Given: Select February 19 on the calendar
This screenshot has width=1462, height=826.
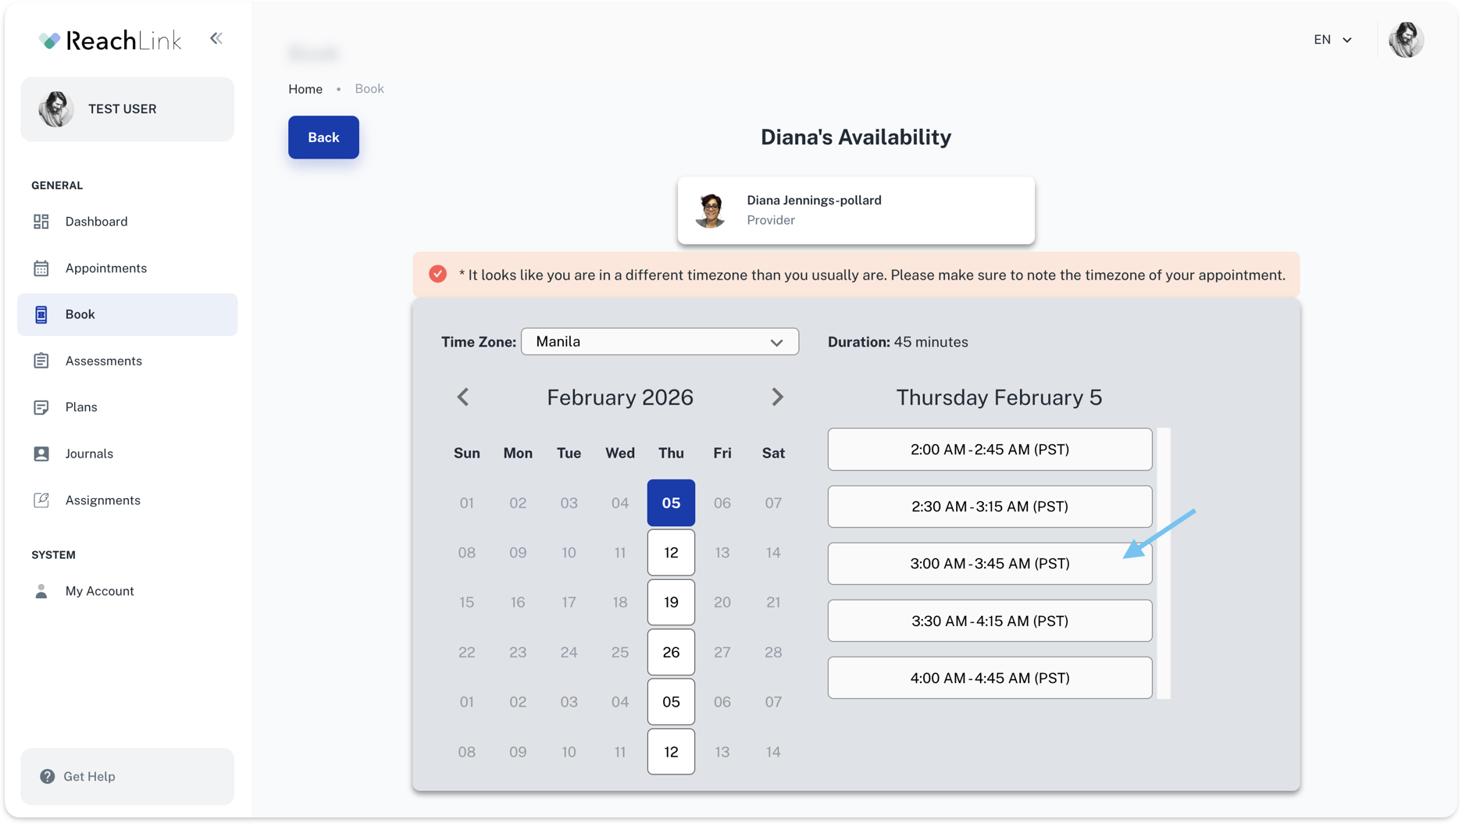Looking at the screenshot, I should [x=671, y=602].
